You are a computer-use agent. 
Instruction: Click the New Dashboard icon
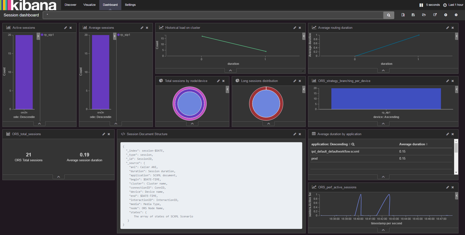403,15
